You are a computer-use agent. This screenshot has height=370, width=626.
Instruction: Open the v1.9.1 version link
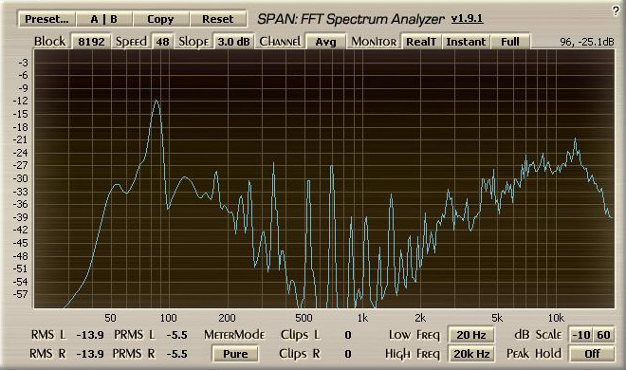click(467, 19)
